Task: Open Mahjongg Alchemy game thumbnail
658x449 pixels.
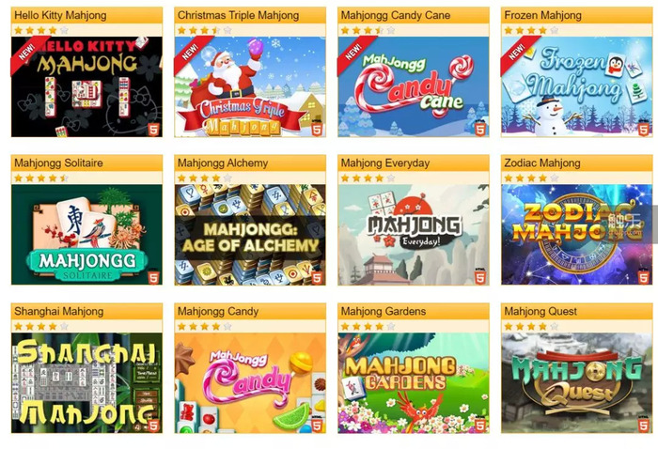Action: [x=250, y=234]
